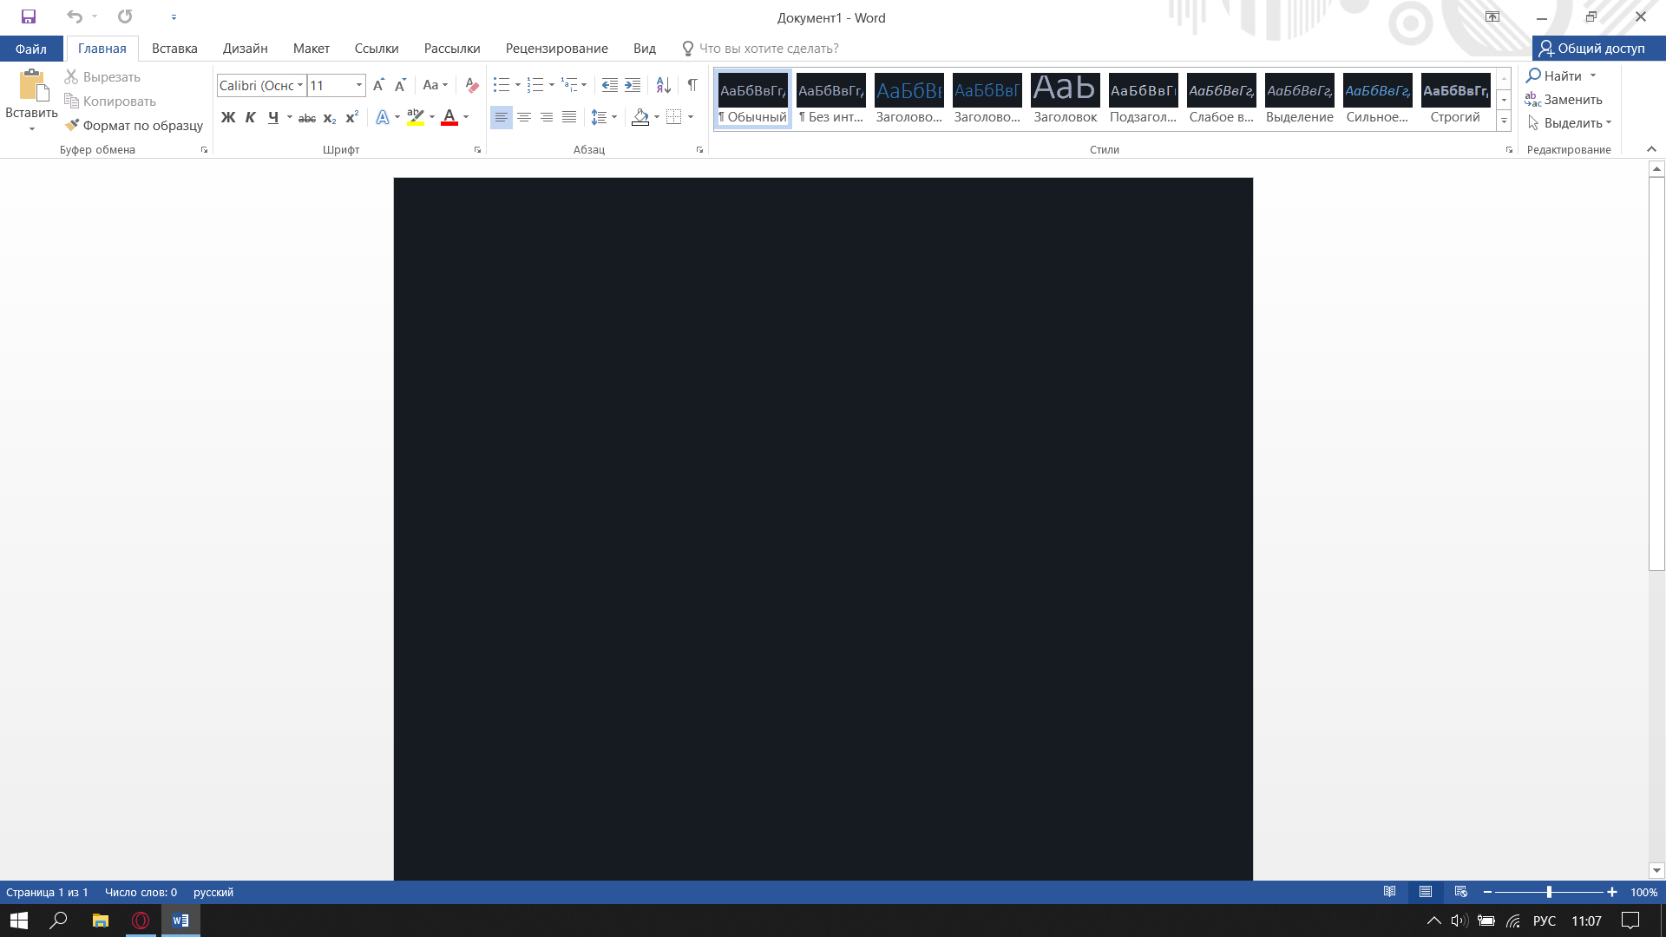Open the font size dropdown

(358, 85)
